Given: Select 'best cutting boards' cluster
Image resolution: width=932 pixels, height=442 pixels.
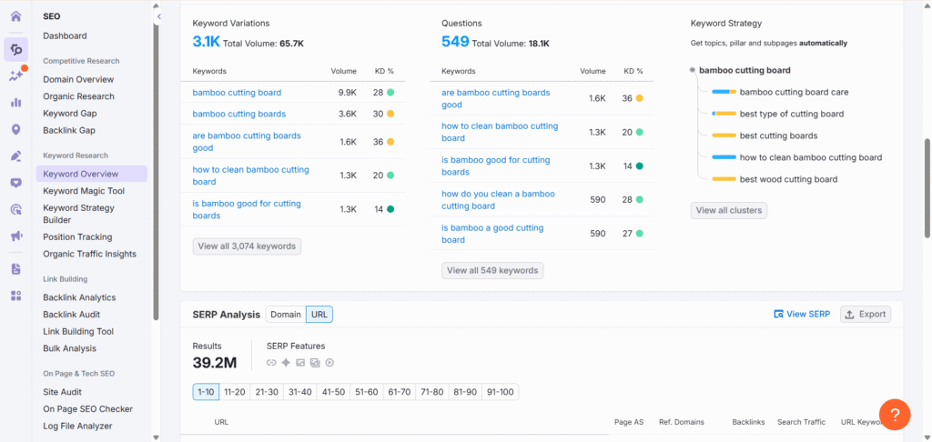Looking at the screenshot, I should (779, 136).
